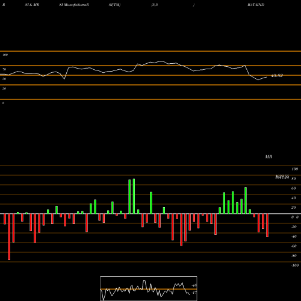Click the last red bar at chart end
This screenshot has height=301, width=301.
(267, 225)
